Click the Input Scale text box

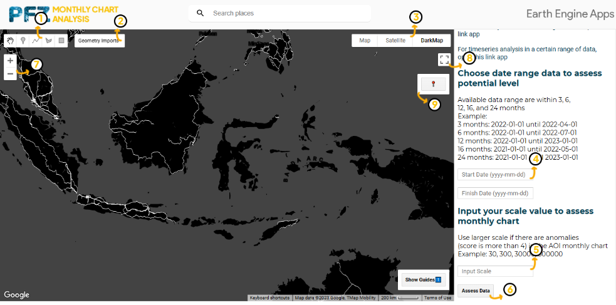pos(495,271)
